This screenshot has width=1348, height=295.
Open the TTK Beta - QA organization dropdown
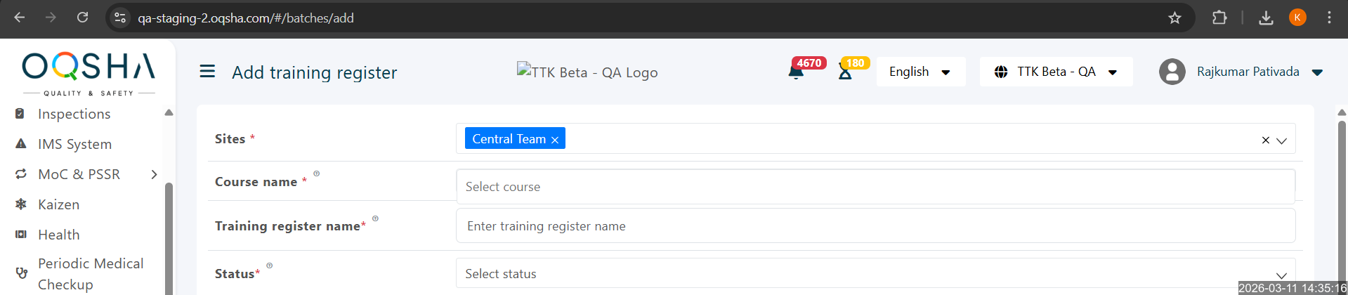click(1056, 72)
